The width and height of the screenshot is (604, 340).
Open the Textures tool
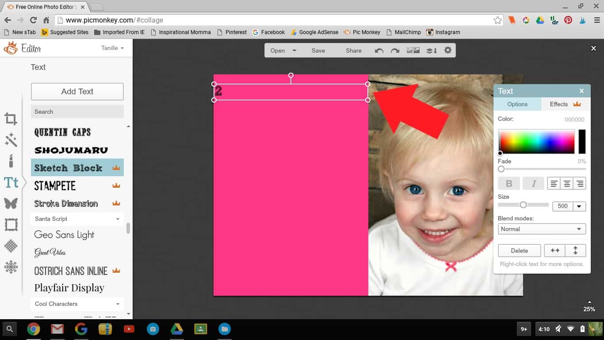click(x=11, y=246)
